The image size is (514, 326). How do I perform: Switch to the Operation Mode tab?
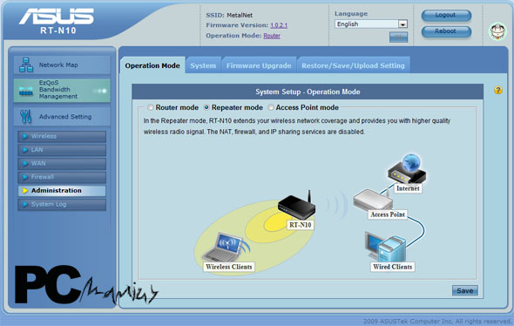pyautogui.click(x=152, y=65)
